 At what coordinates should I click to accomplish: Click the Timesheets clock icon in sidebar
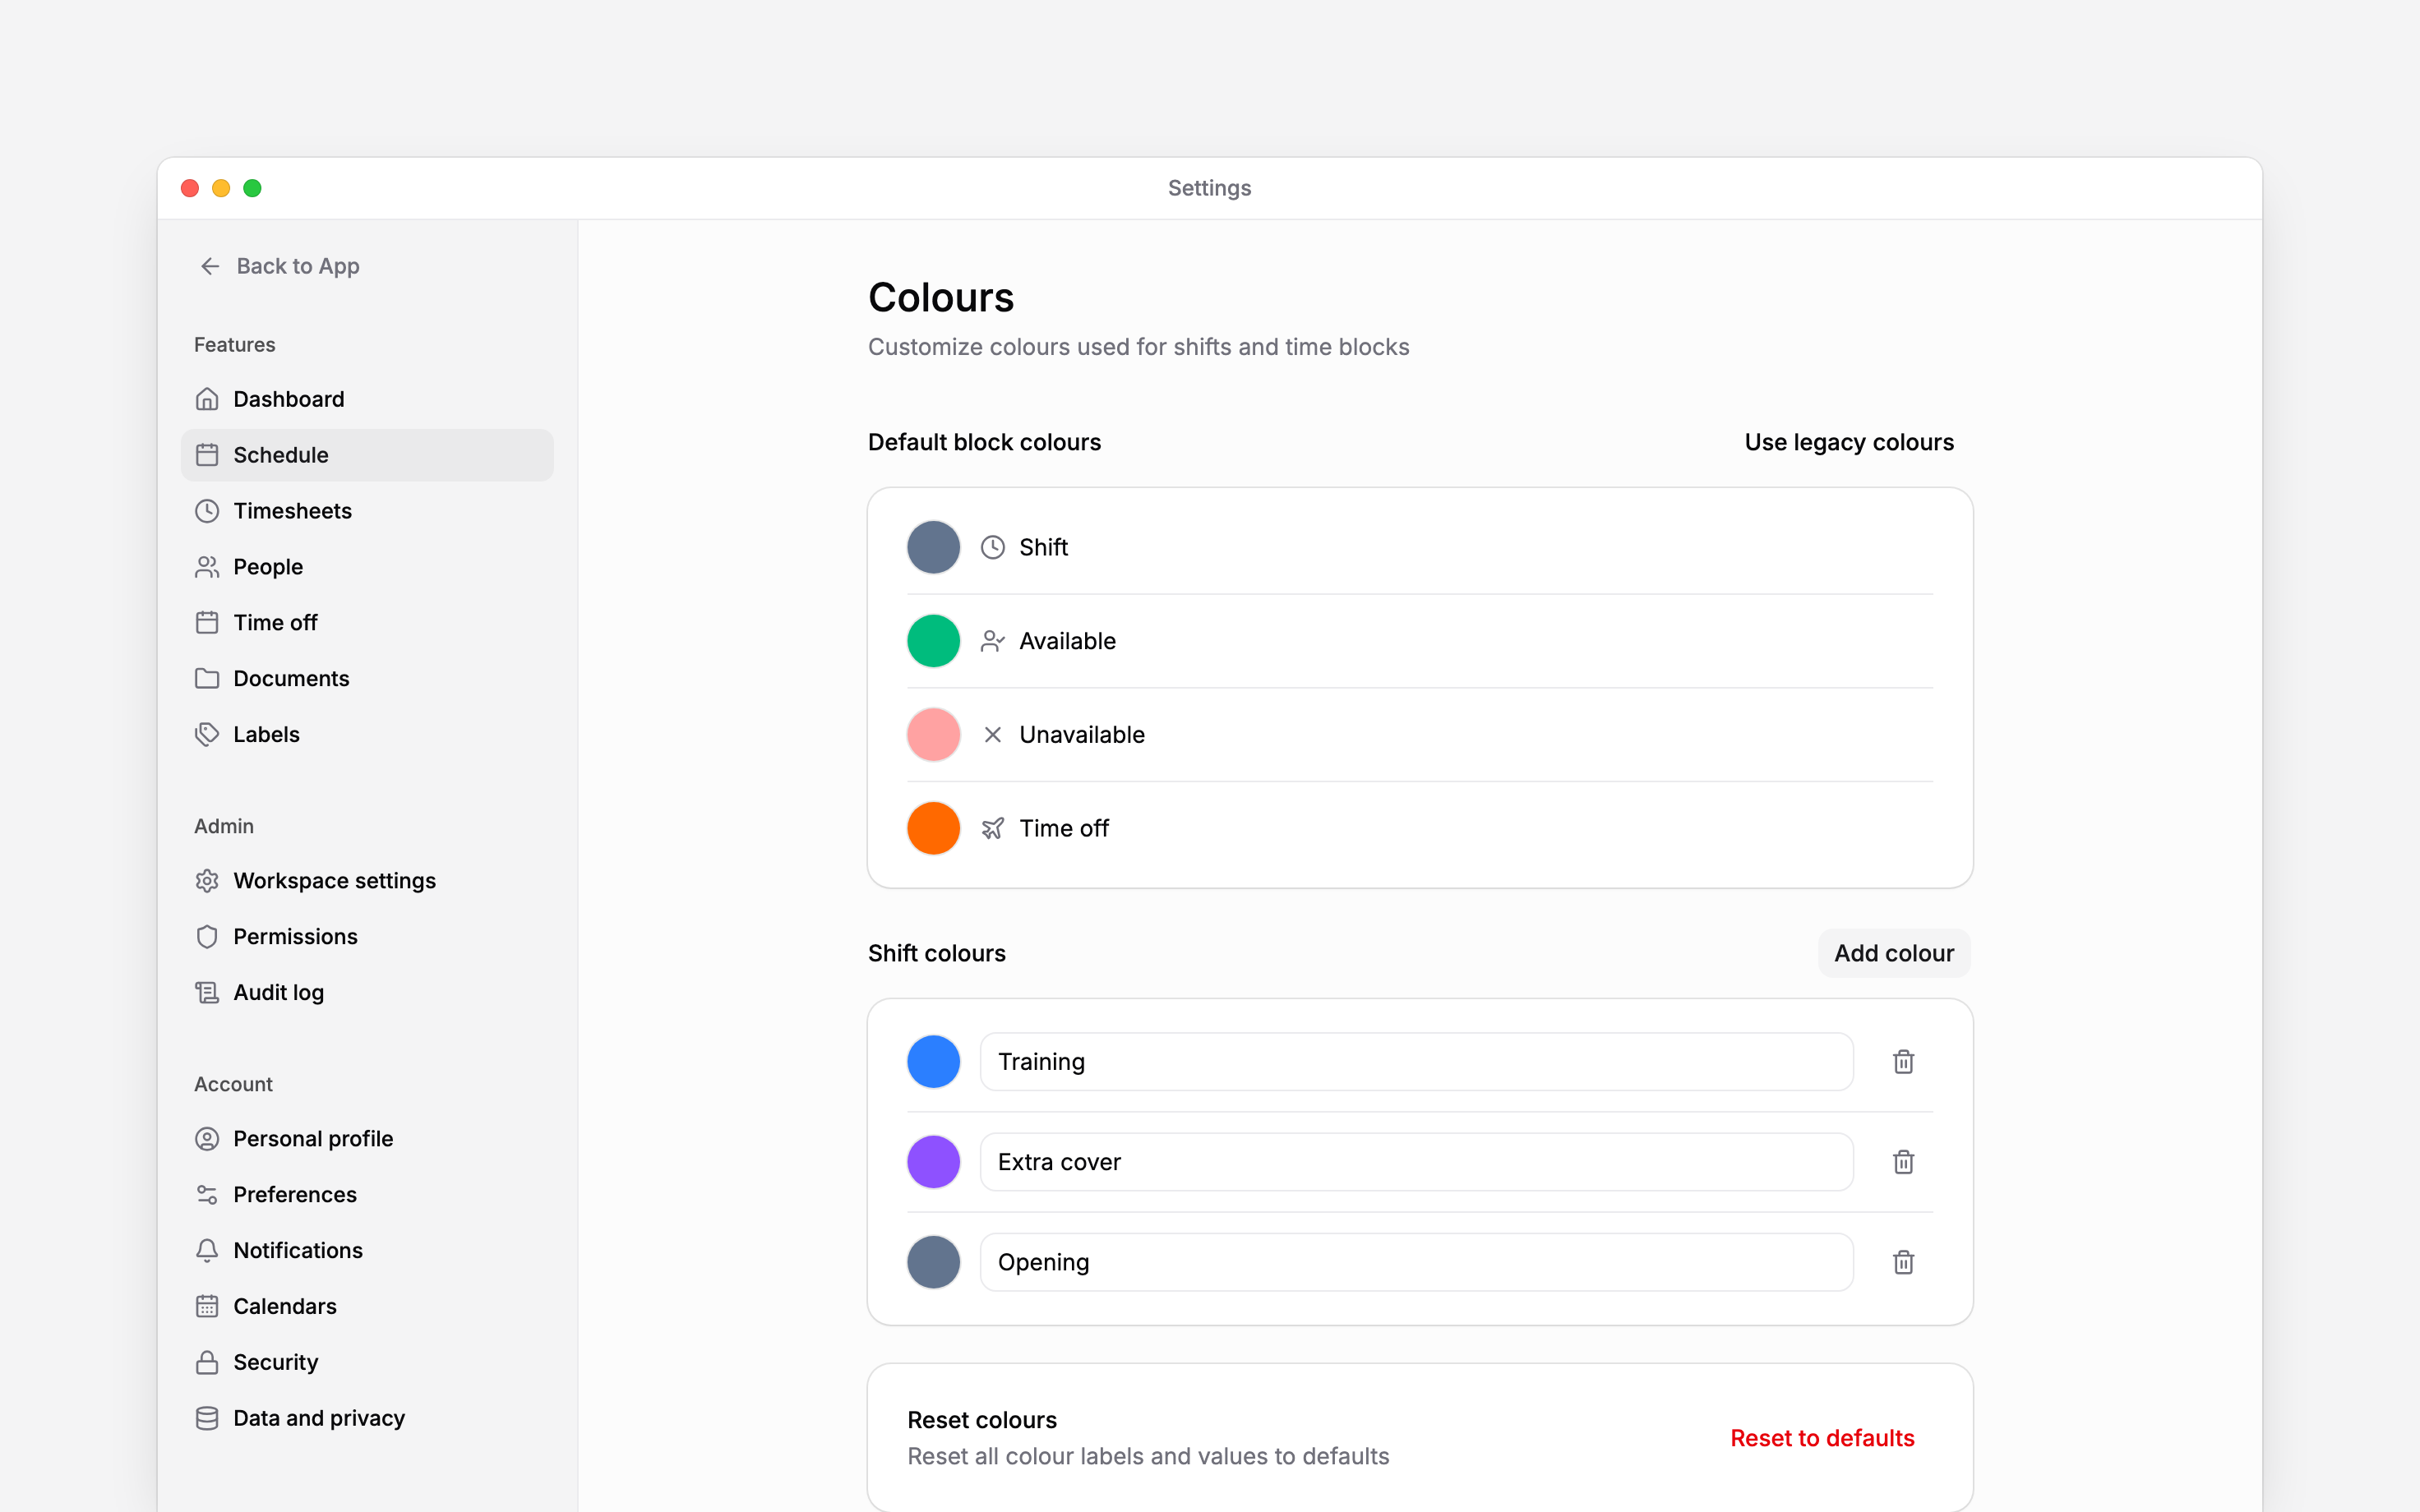(x=207, y=511)
